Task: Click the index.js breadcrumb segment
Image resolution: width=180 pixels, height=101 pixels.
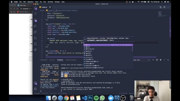Action: click(x=50, y=10)
